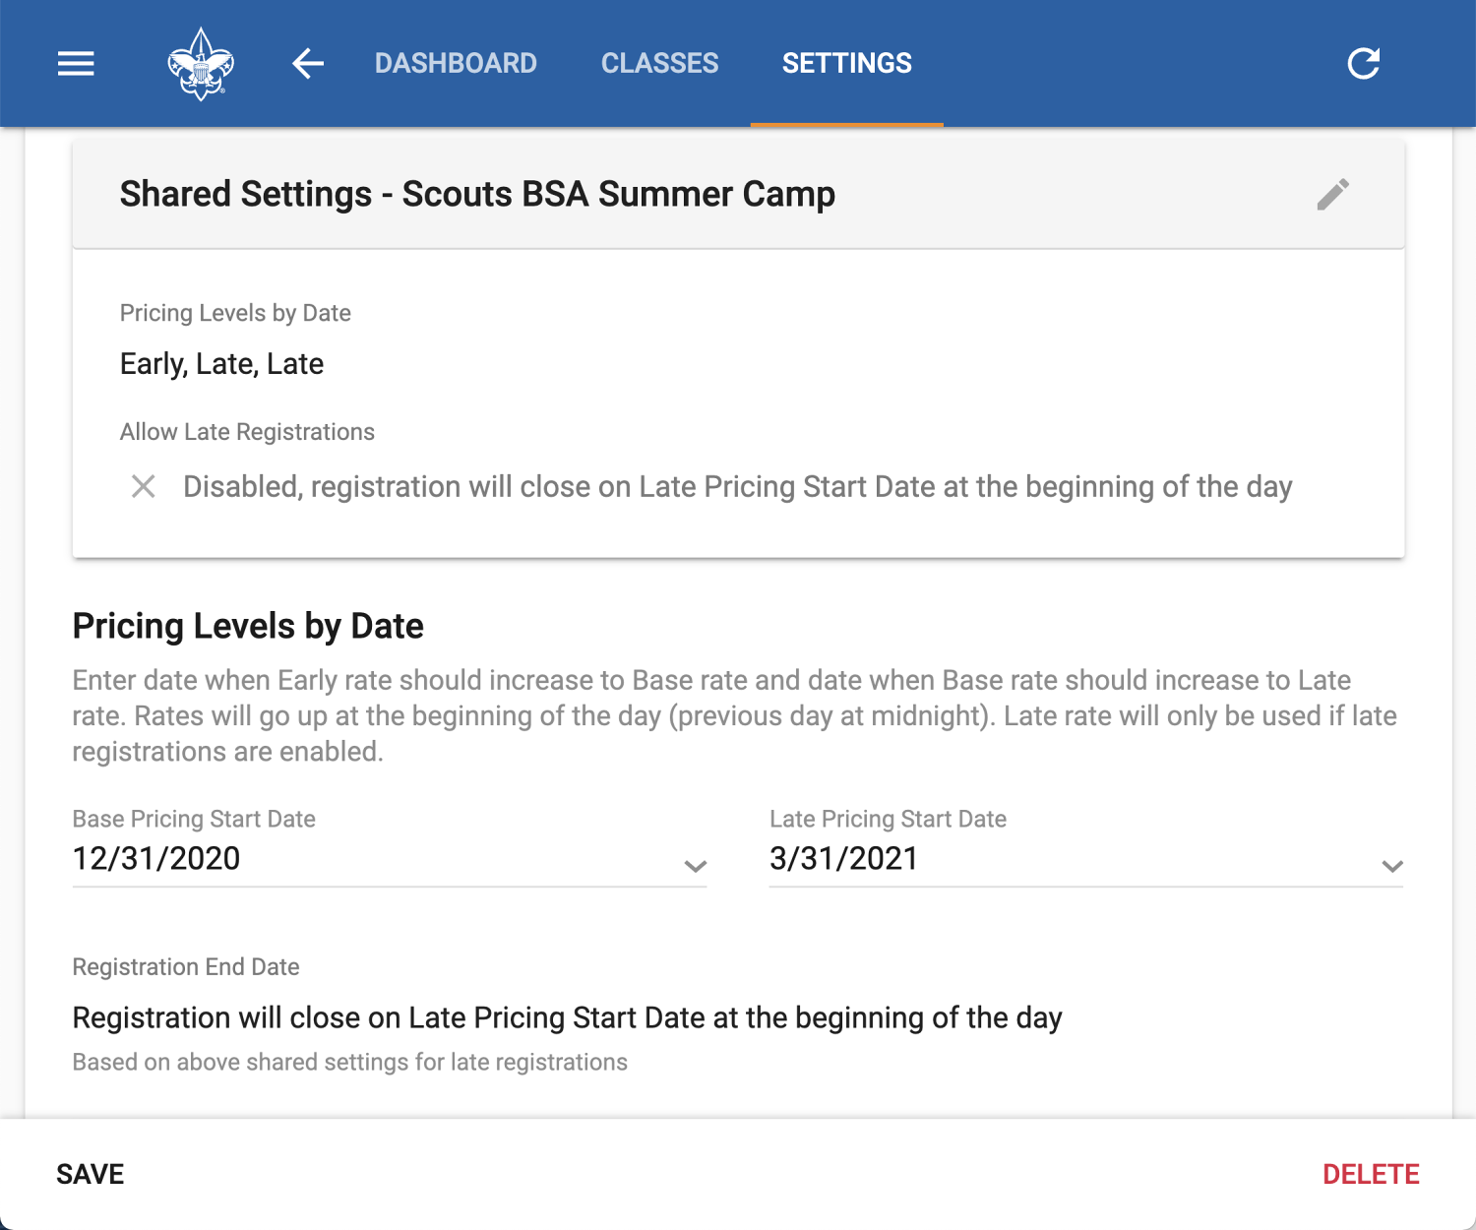Image resolution: width=1476 pixels, height=1230 pixels.
Task: Click the 'Base Pricing Start Date' label
Action: click(x=194, y=819)
